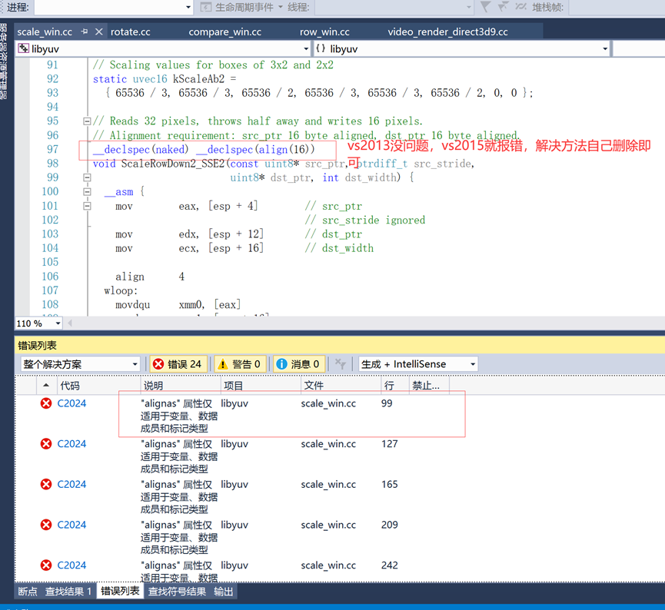Click the 错误列表 panel title bar
The image size is (665, 610).
click(x=340, y=346)
